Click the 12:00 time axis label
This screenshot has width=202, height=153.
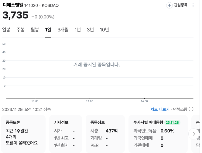(90, 101)
